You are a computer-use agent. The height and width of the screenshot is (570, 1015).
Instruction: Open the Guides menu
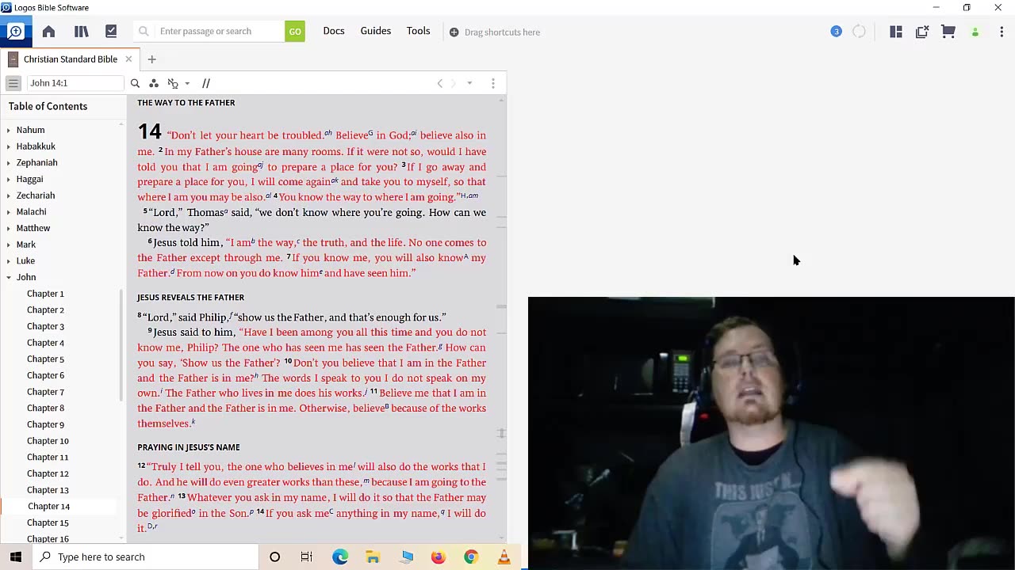coord(376,31)
